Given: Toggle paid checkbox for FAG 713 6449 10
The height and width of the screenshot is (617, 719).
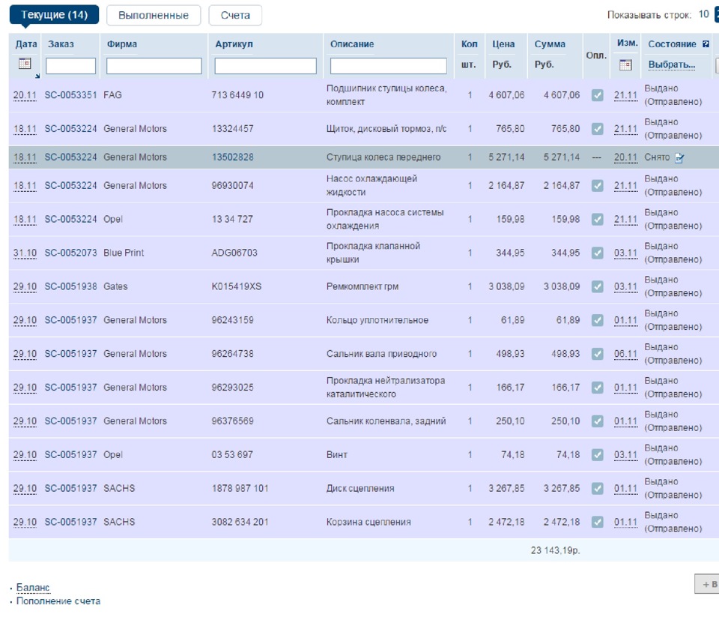Looking at the screenshot, I should (597, 95).
